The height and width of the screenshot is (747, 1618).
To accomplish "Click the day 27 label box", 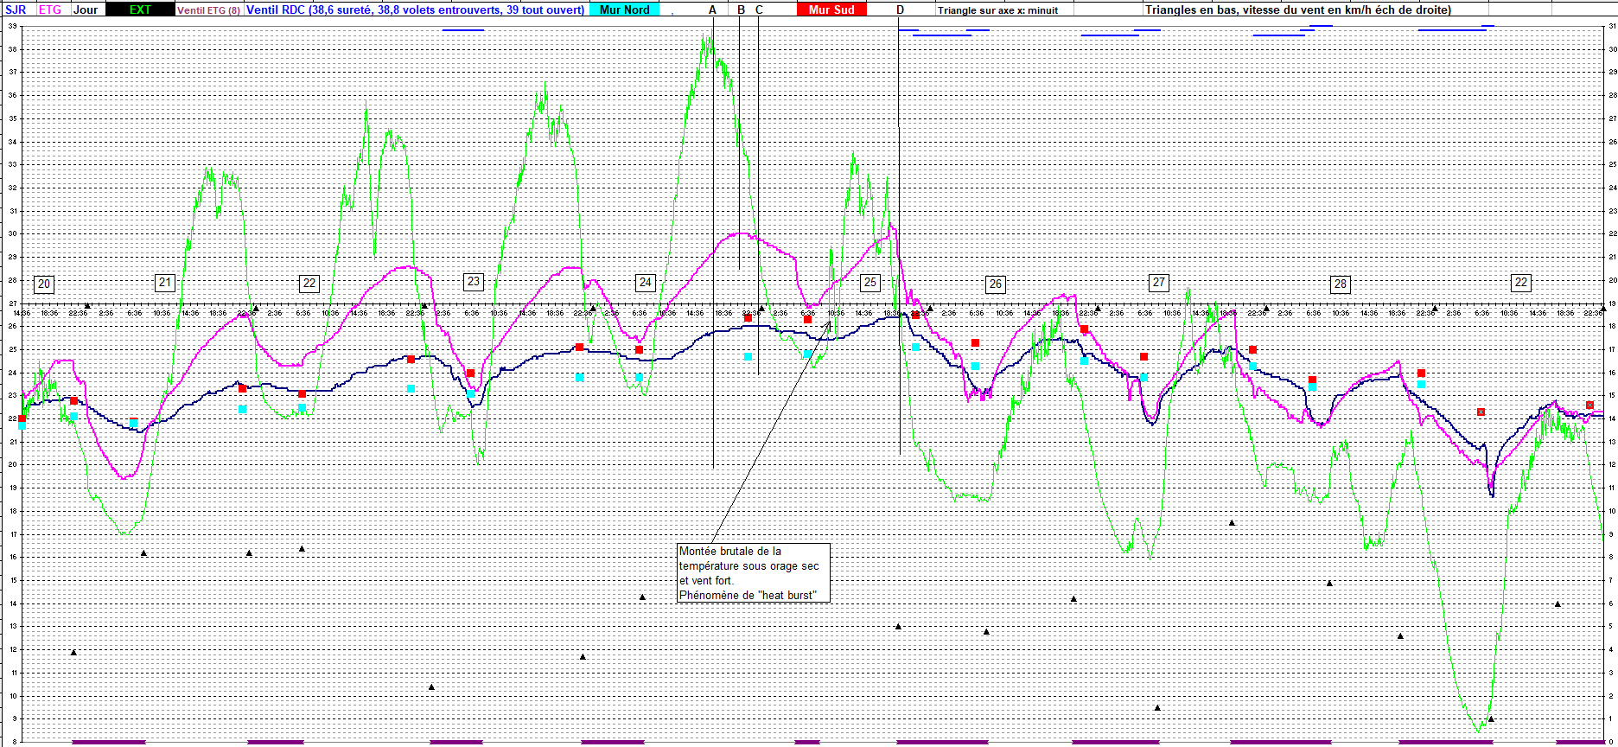I will [1158, 282].
